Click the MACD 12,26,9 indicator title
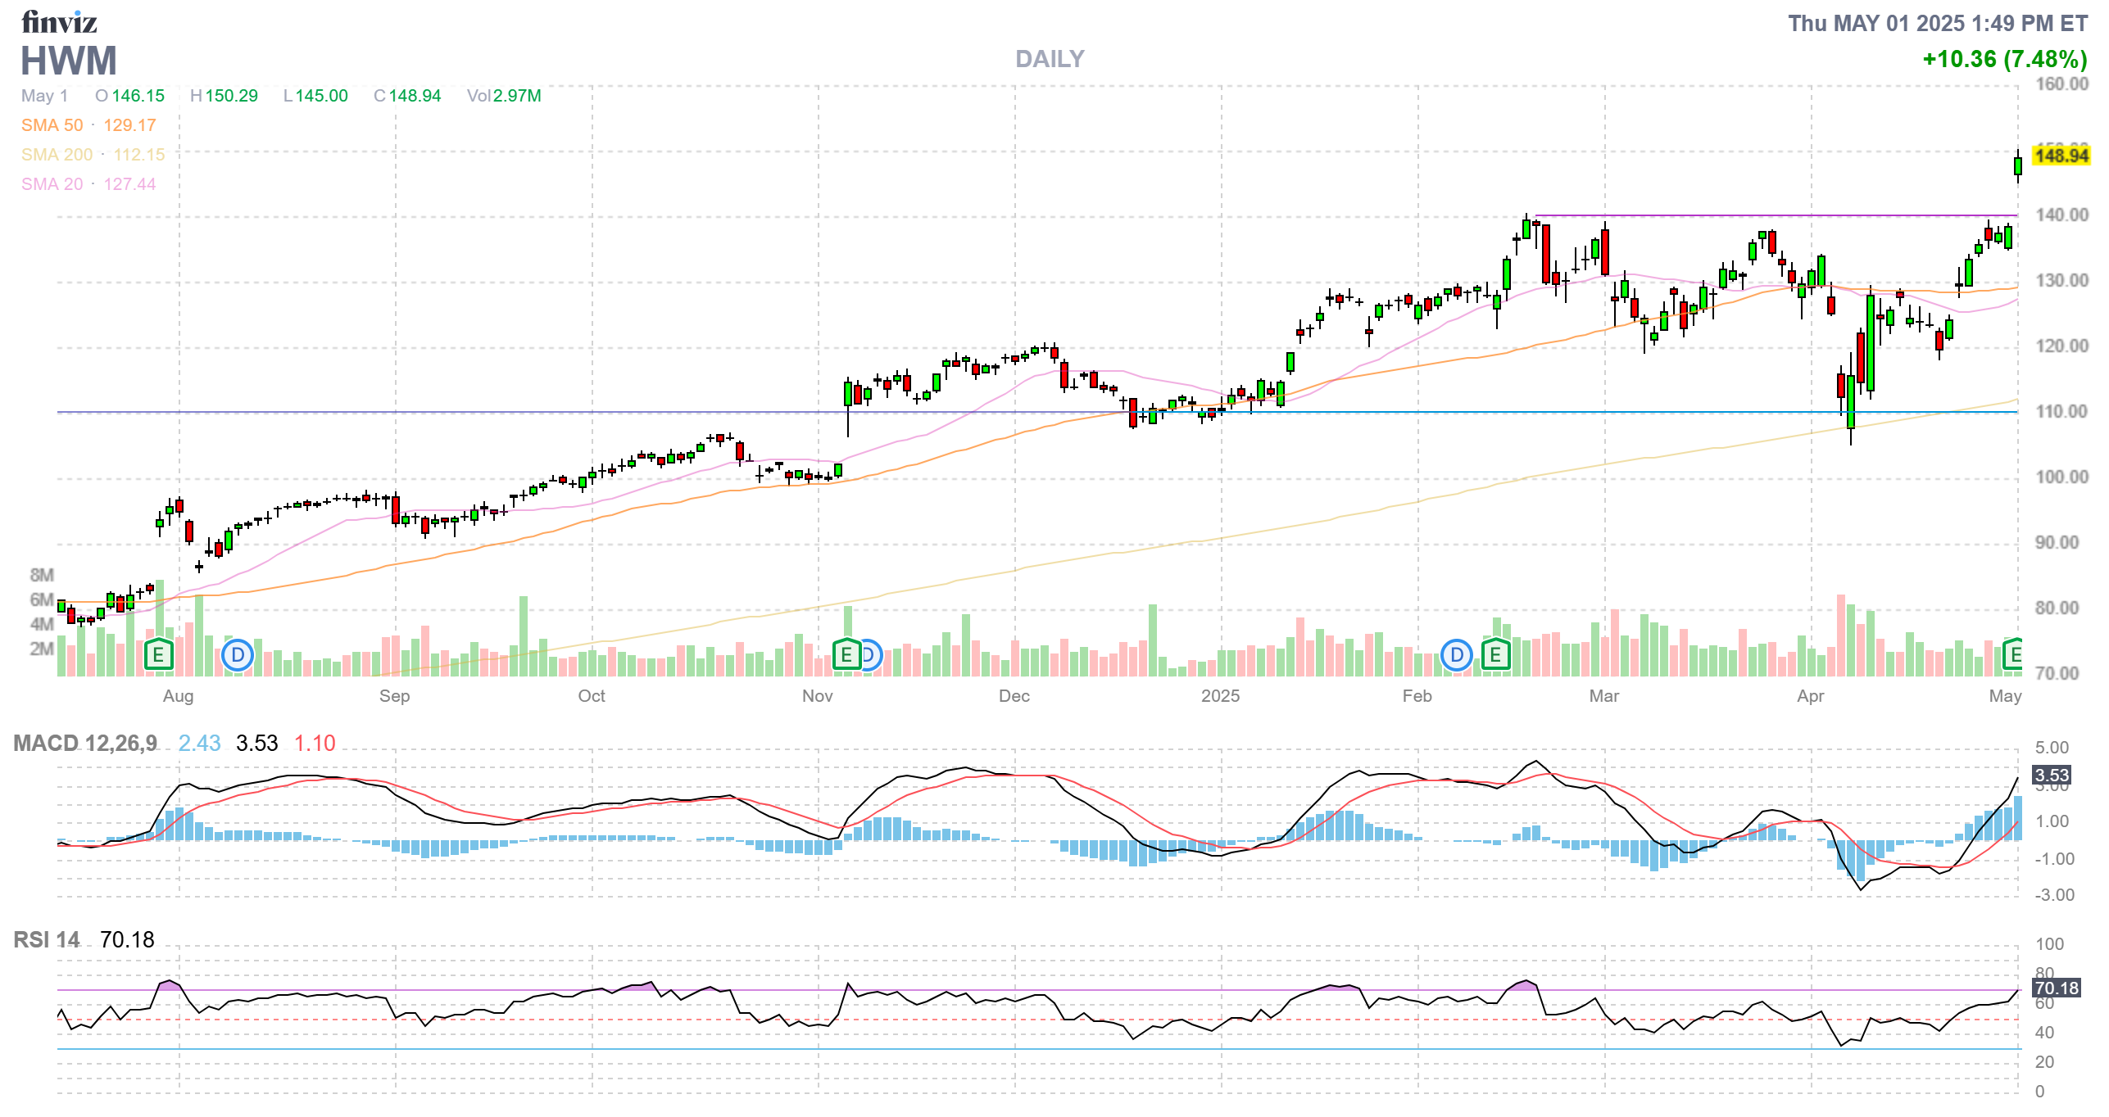 85,744
